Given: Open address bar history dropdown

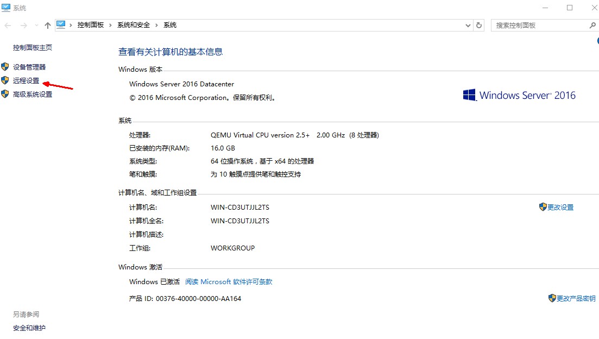Looking at the screenshot, I should [x=468, y=25].
